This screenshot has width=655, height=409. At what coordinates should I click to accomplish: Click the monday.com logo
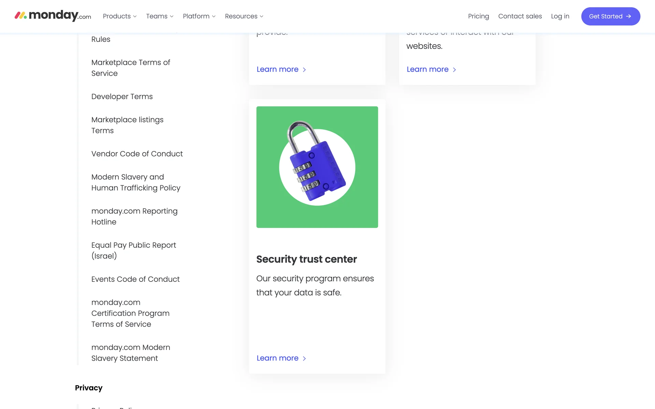[53, 16]
